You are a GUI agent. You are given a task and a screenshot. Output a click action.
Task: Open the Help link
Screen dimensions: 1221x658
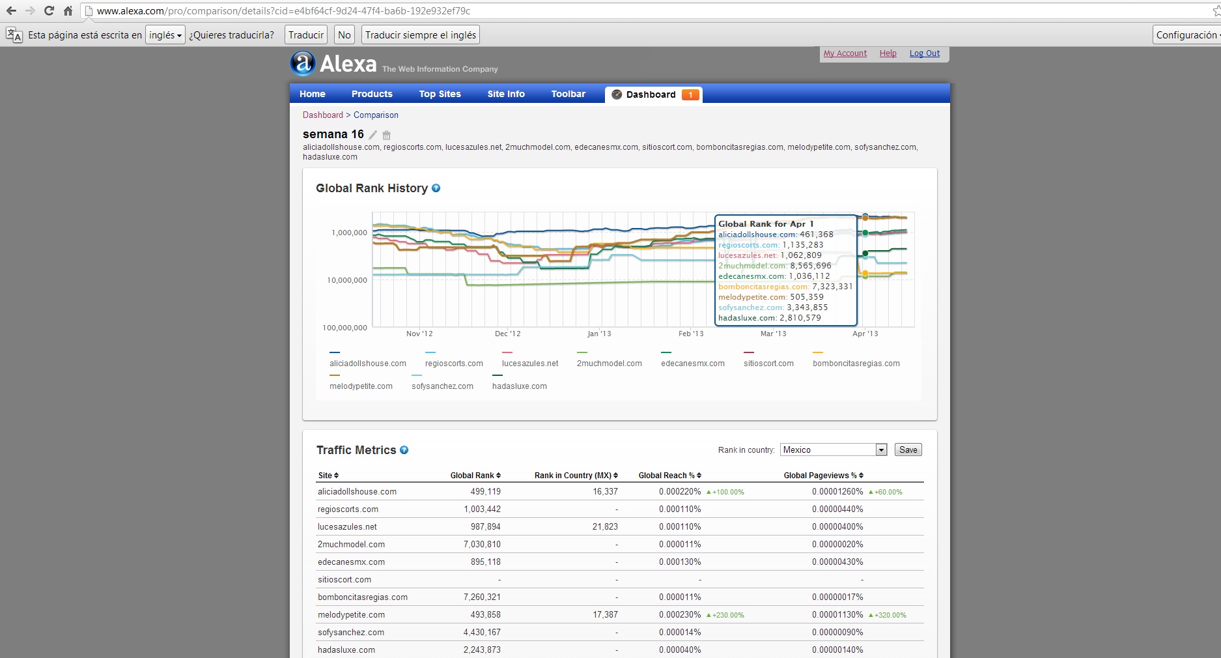coord(888,53)
